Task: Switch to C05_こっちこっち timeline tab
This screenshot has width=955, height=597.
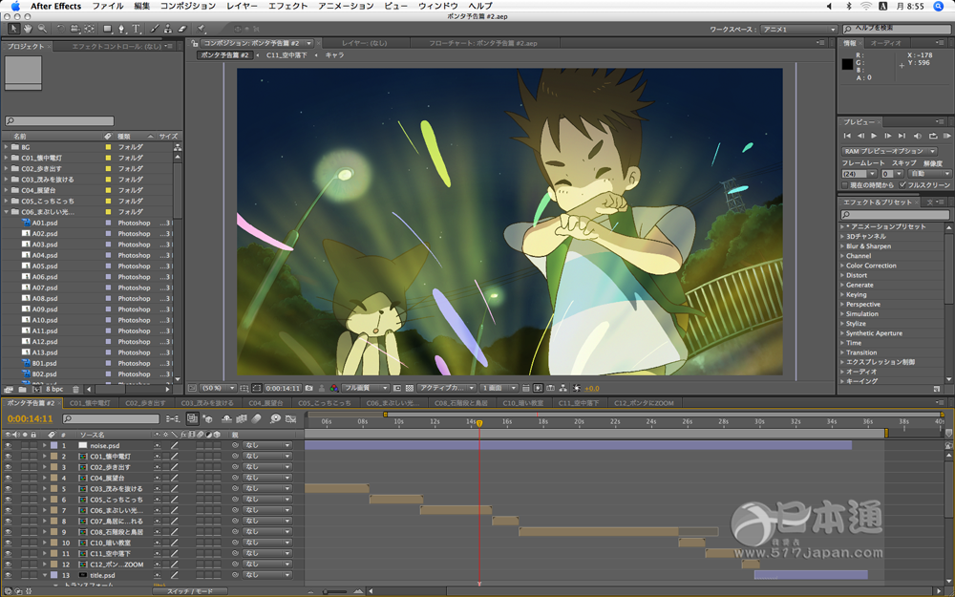Action: click(x=325, y=403)
